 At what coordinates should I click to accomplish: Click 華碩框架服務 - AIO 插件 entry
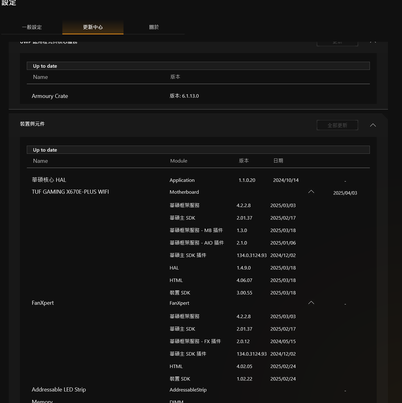point(197,243)
